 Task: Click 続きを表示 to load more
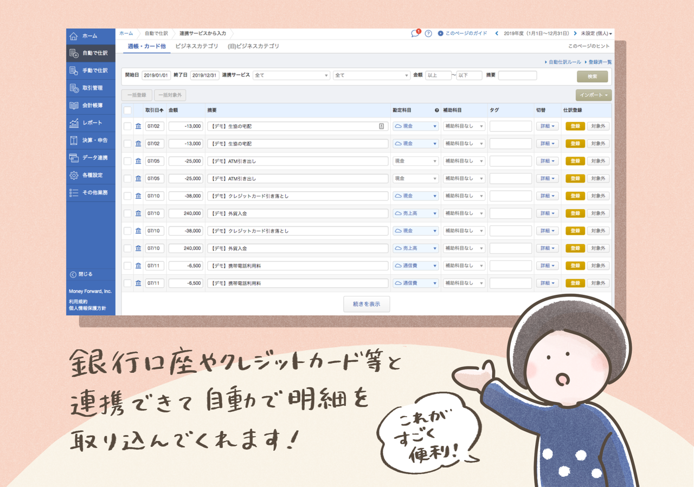pos(367,304)
